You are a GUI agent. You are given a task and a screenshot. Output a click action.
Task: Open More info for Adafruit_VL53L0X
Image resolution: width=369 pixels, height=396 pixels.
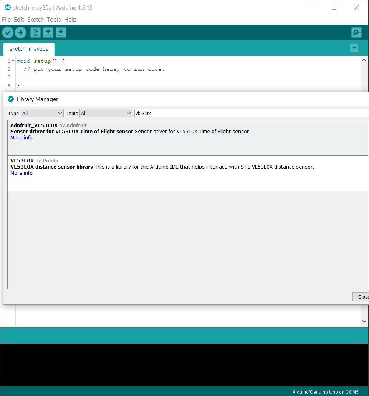click(x=22, y=138)
